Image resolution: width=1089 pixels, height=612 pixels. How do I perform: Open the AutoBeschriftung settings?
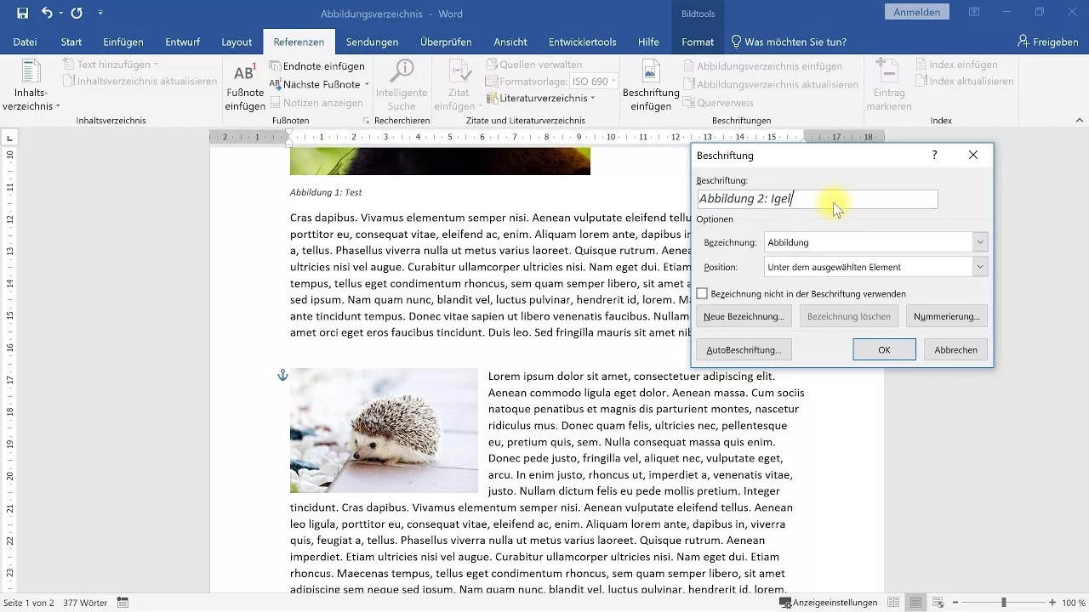pos(742,348)
